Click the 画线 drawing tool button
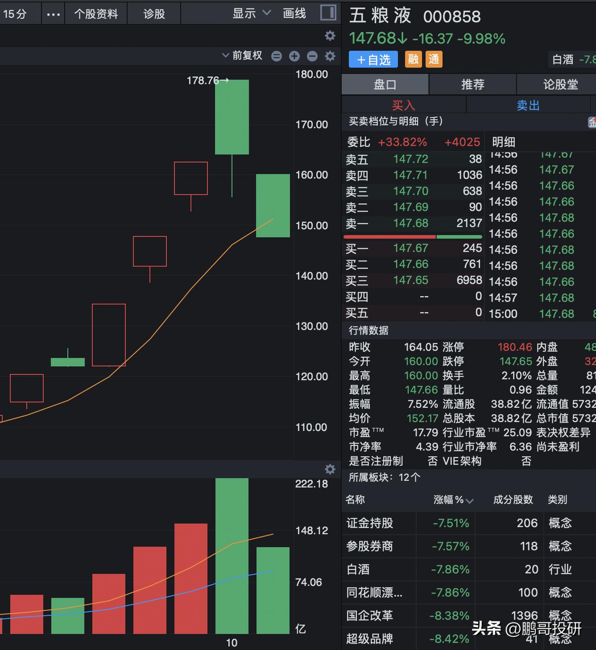The image size is (596, 650). (294, 13)
